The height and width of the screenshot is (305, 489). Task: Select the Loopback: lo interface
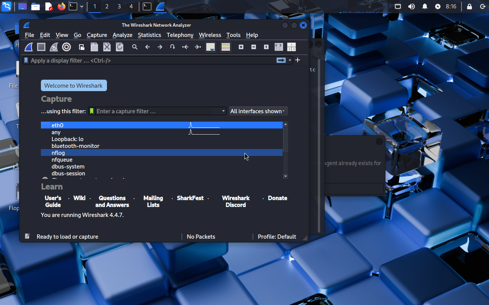pos(162,139)
